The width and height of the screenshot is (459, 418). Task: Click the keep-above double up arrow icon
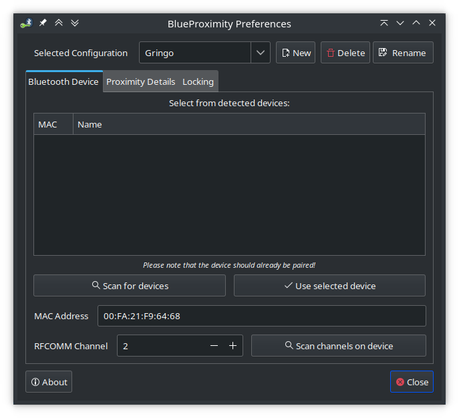pyautogui.click(x=59, y=23)
